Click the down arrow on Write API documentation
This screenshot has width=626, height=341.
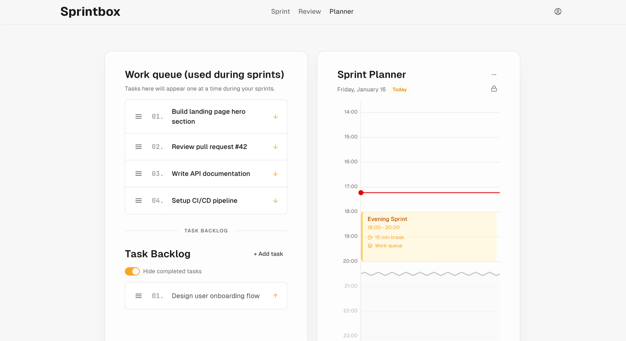pyautogui.click(x=276, y=173)
